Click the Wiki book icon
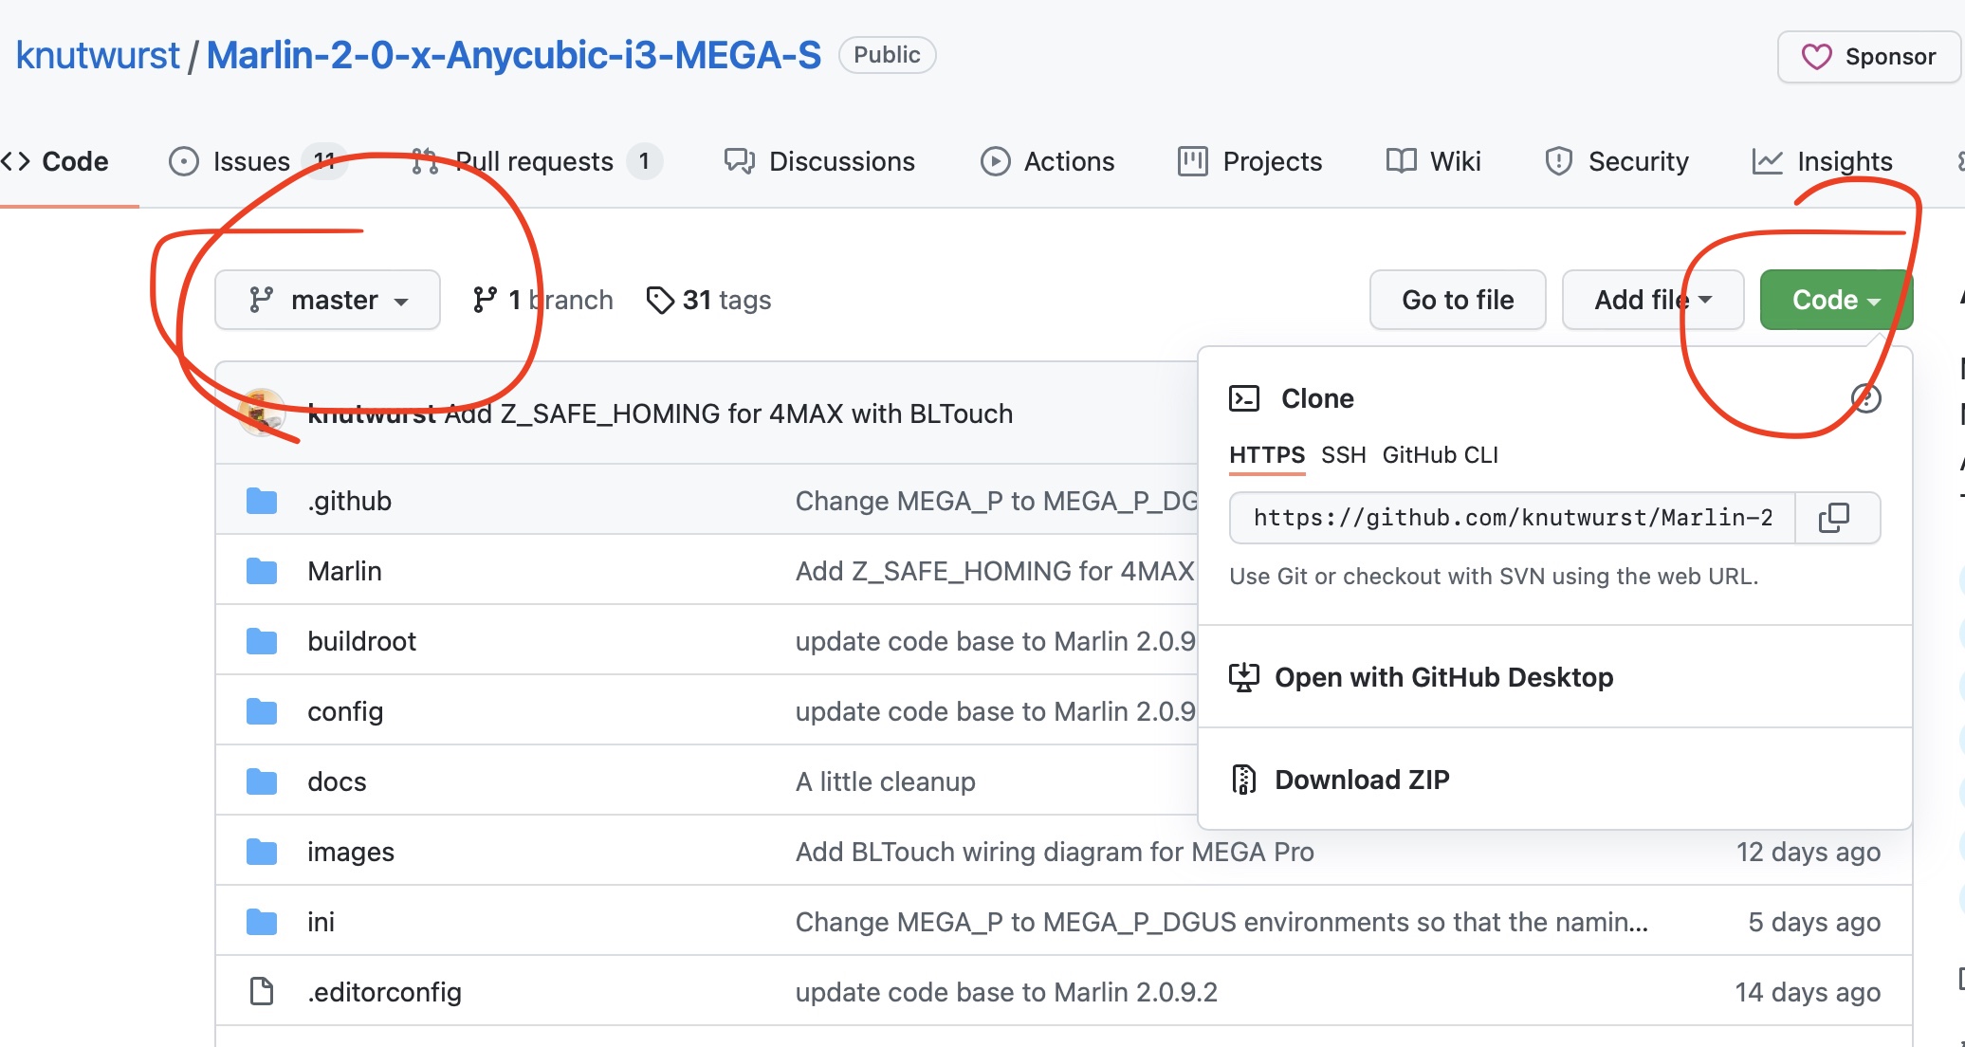Image resolution: width=1965 pixels, height=1047 pixels. click(1402, 161)
